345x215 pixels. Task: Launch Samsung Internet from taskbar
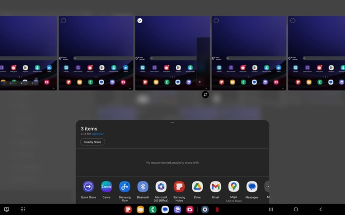177,209
